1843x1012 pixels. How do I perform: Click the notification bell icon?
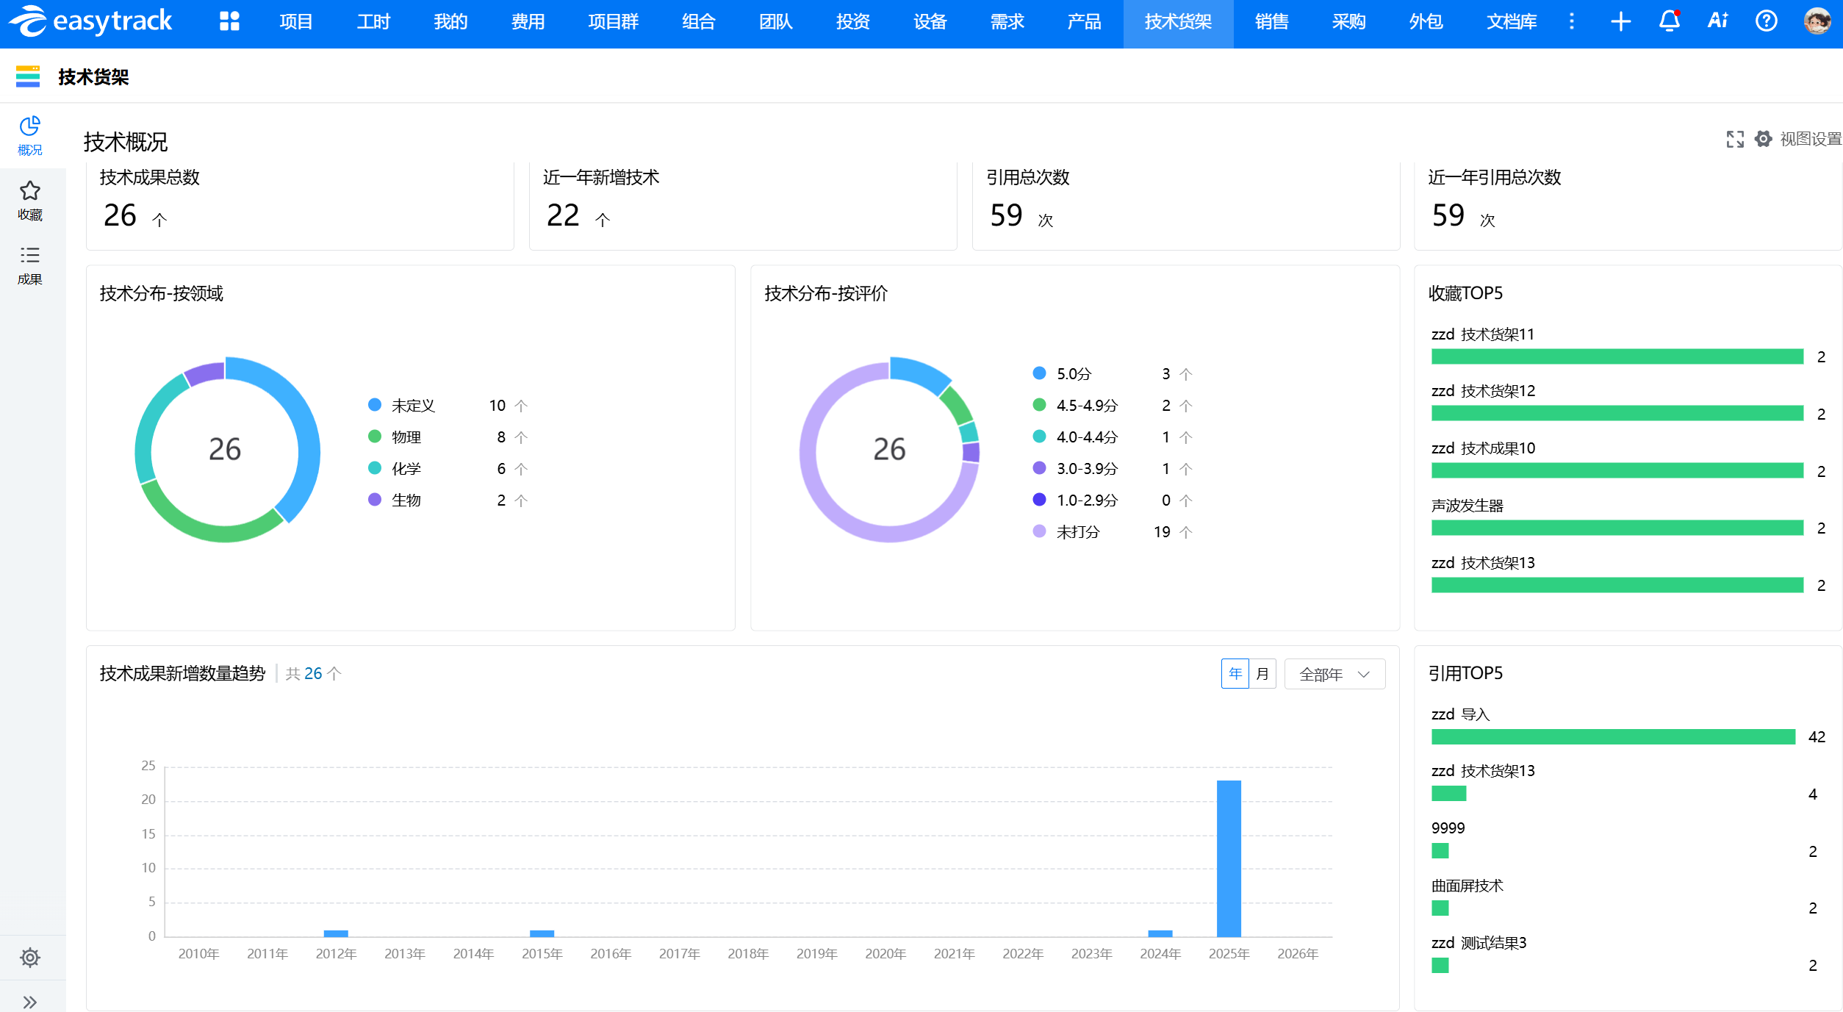[x=1669, y=21]
